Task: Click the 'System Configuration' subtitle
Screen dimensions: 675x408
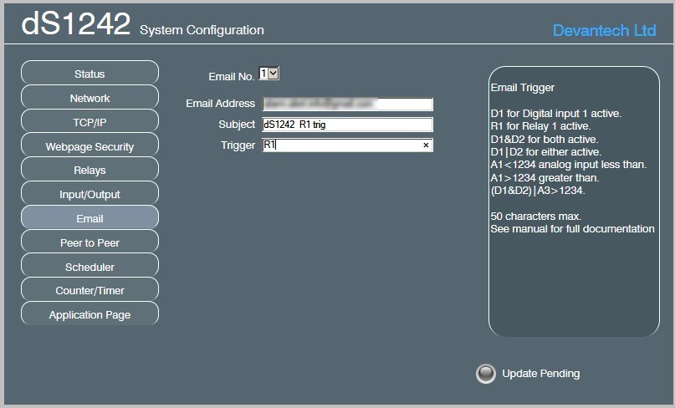Action: click(x=202, y=30)
